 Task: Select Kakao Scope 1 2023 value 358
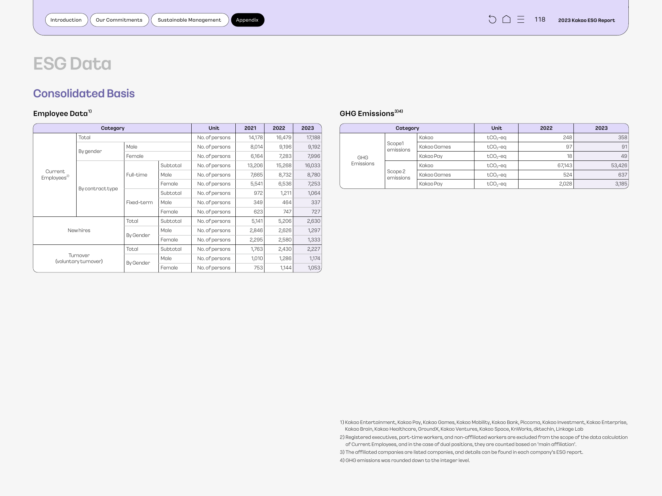point(622,137)
